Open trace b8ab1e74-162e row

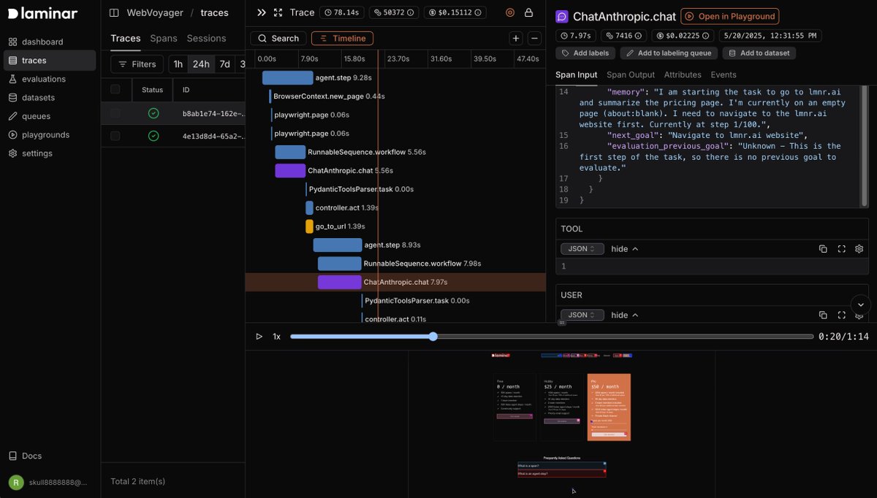point(172,113)
